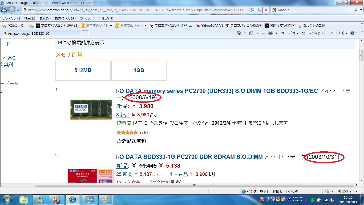Select the 1GB memory capacity option
Viewport: 364px width, 205px height.
click(139, 70)
